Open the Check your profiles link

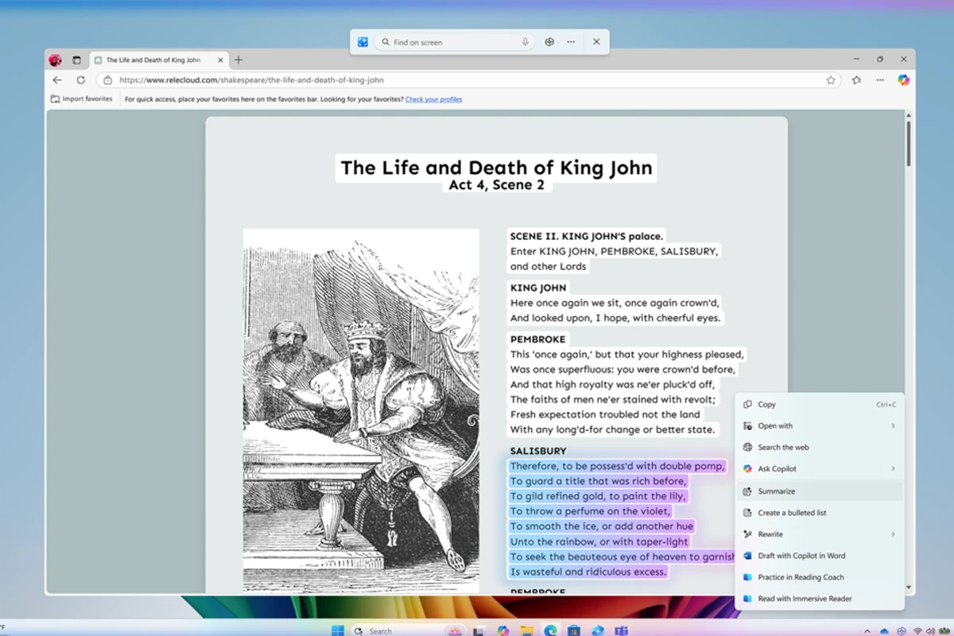[433, 99]
